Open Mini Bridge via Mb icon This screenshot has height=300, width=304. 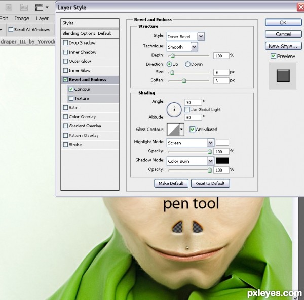pos(24,8)
